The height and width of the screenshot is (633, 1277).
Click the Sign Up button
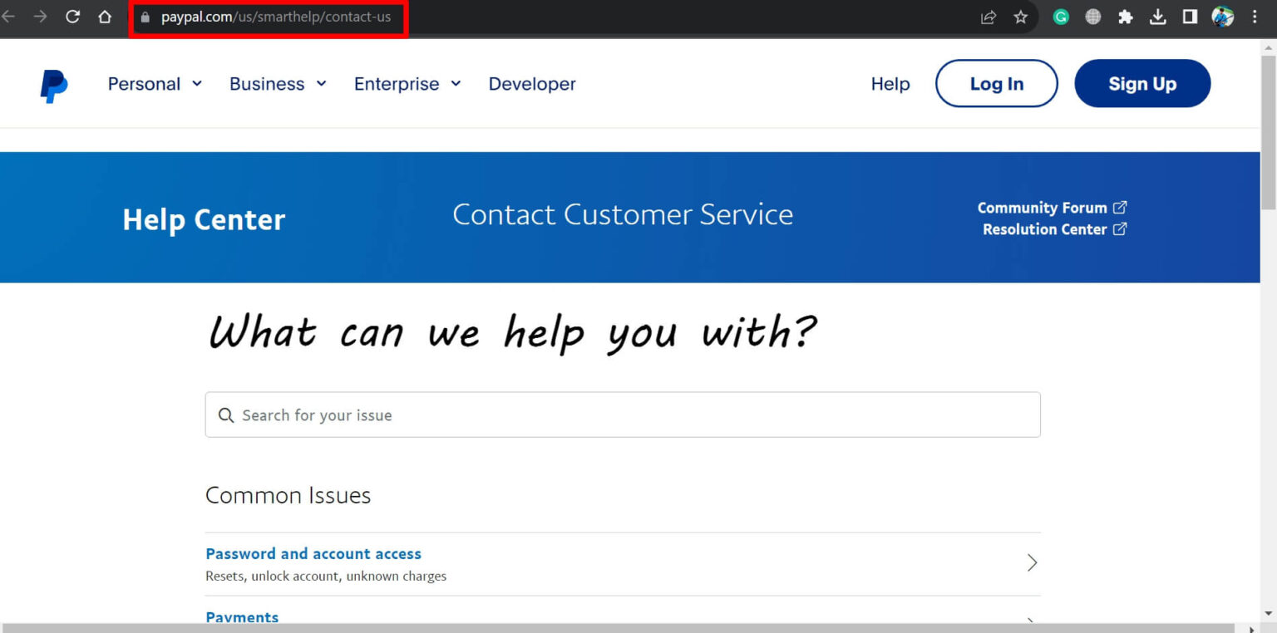(1142, 83)
